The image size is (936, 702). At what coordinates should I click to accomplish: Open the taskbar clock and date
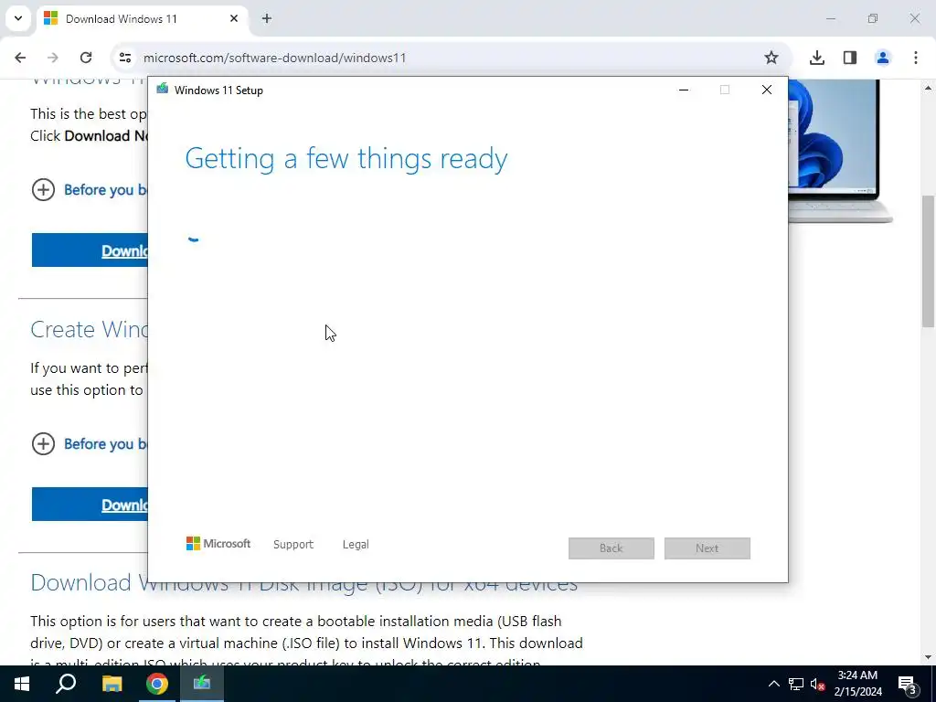[x=857, y=684]
